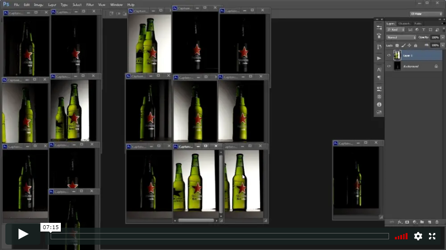
Task: Switch to the Paths tab
Action: [x=418, y=23]
